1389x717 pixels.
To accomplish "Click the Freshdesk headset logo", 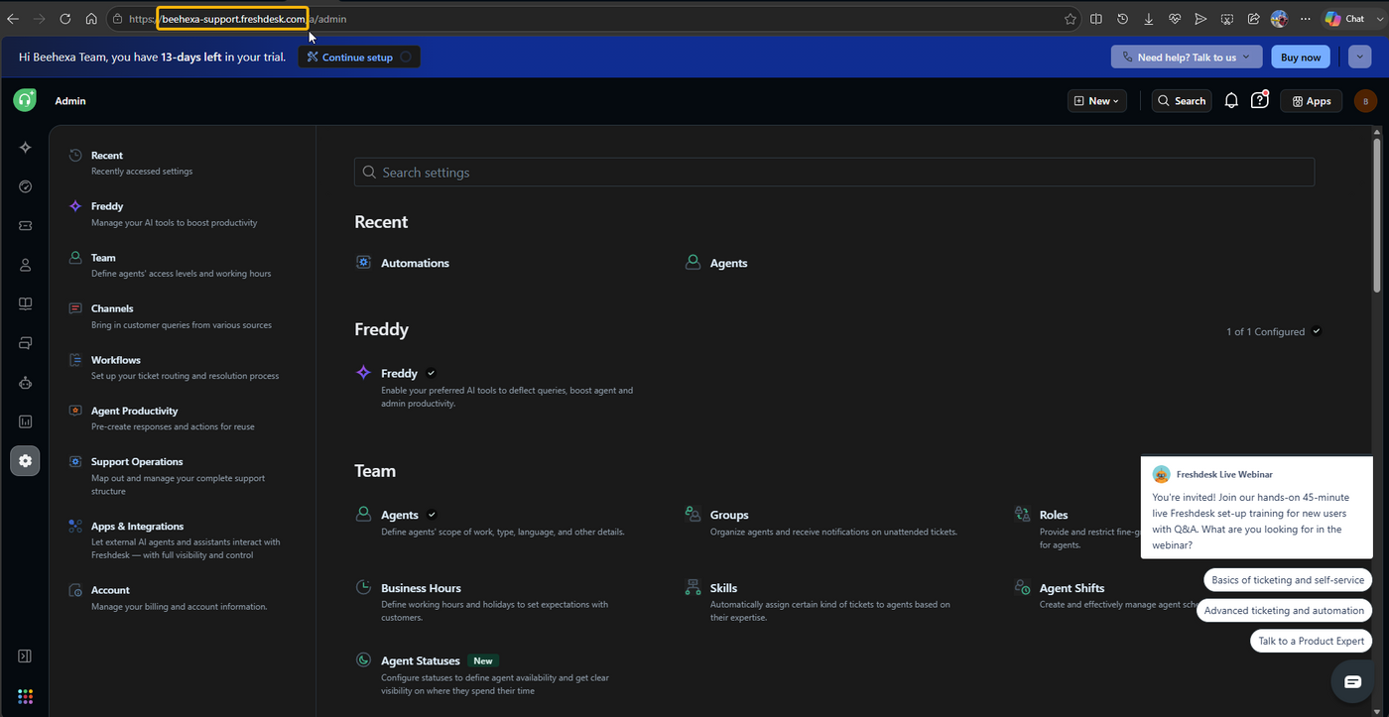I will tap(25, 100).
